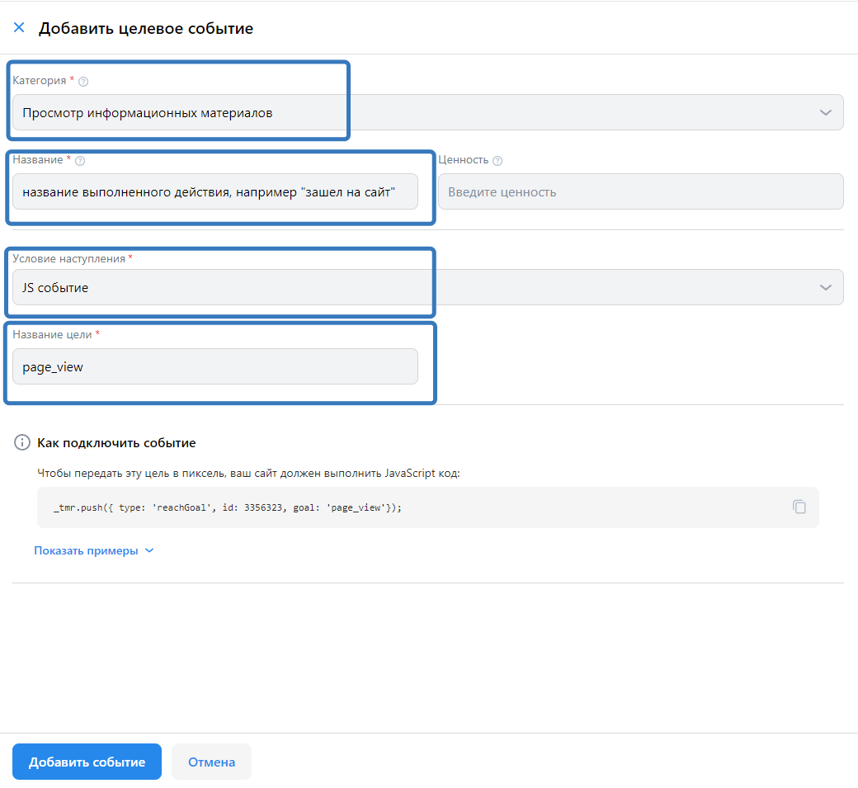858x788 pixels.
Task: Open the Показать примеры link
Action: click(86, 550)
